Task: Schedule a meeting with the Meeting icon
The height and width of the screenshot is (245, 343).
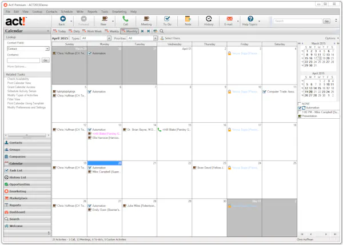Action: [x=146, y=19]
